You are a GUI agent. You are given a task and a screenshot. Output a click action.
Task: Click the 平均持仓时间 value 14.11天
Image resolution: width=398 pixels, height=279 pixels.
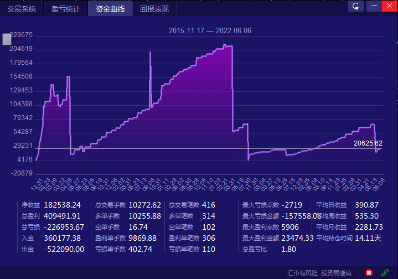(x=368, y=238)
